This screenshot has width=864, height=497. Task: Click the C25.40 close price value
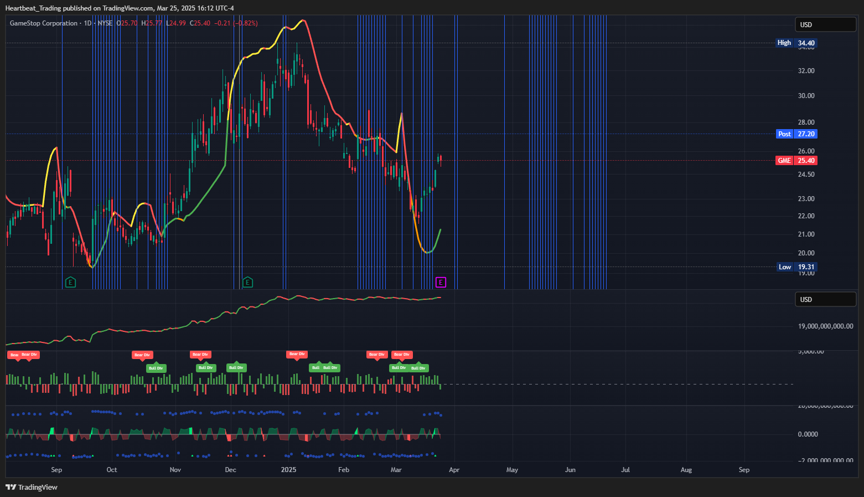pyautogui.click(x=200, y=23)
